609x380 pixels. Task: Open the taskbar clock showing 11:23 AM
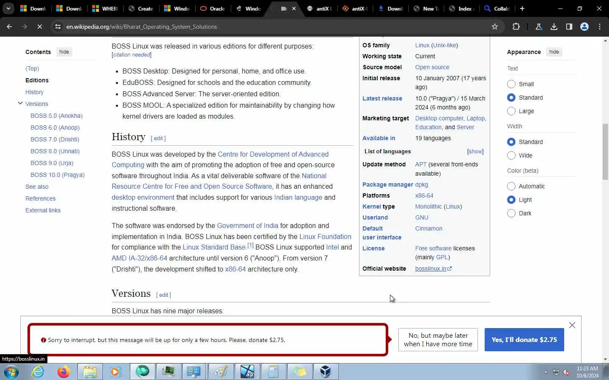(587, 372)
